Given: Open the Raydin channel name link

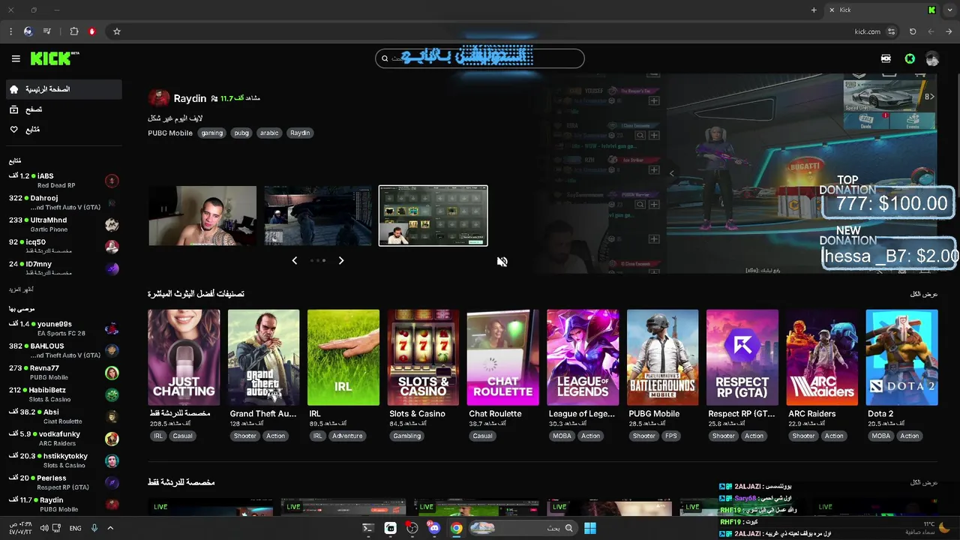Looking at the screenshot, I should coord(190,98).
